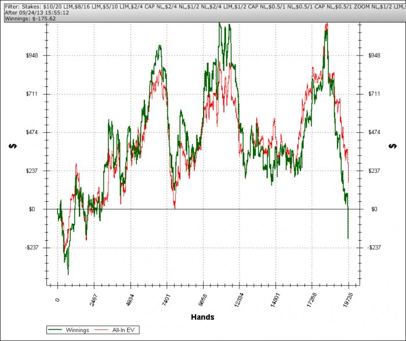
Task: Click the left axis $711 label
Action: tap(32, 93)
